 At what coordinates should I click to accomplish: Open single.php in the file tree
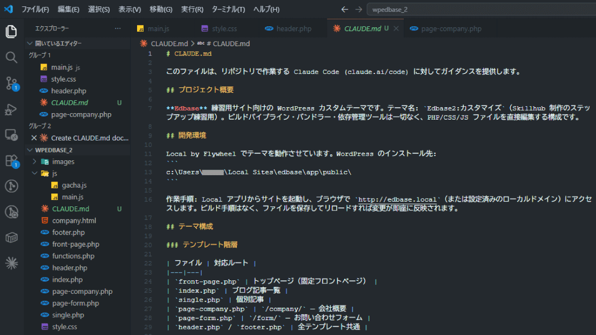pyautogui.click(x=77, y=315)
